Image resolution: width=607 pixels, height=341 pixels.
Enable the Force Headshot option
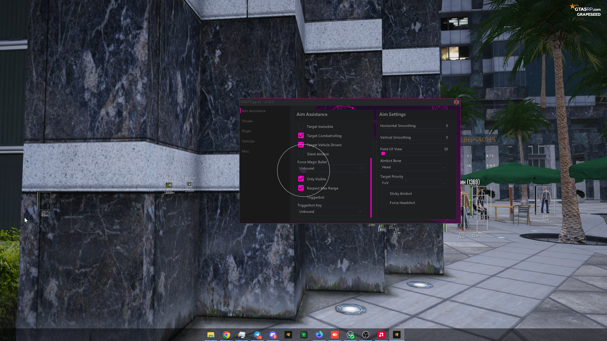pyautogui.click(x=384, y=203)
